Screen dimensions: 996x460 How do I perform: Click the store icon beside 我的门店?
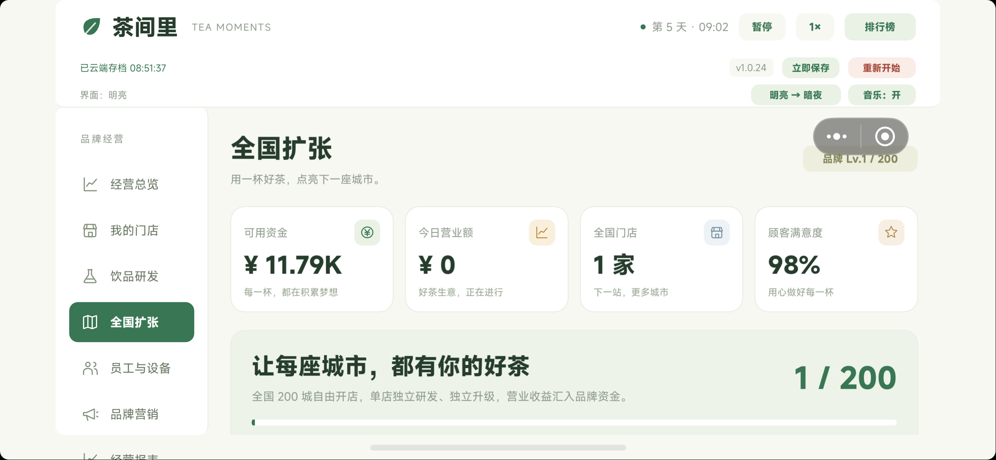(90, 230)
